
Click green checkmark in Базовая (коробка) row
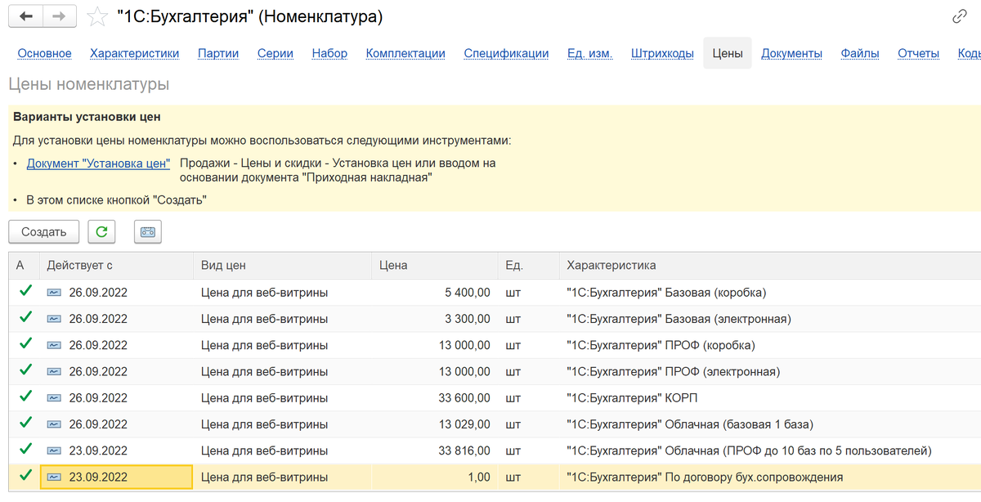click(x=25, y=291)
